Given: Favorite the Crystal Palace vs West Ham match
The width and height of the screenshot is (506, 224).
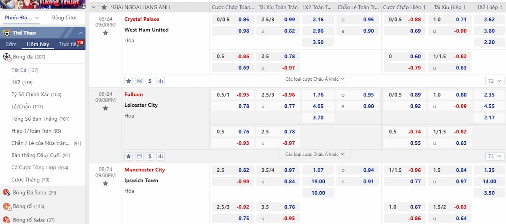Looking at the screenshot, I should 105,33.
